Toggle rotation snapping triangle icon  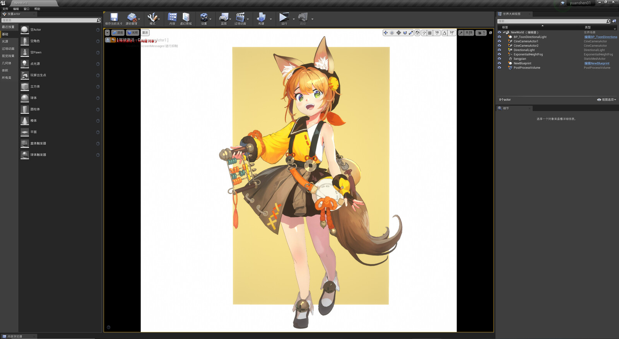(444, 33)
